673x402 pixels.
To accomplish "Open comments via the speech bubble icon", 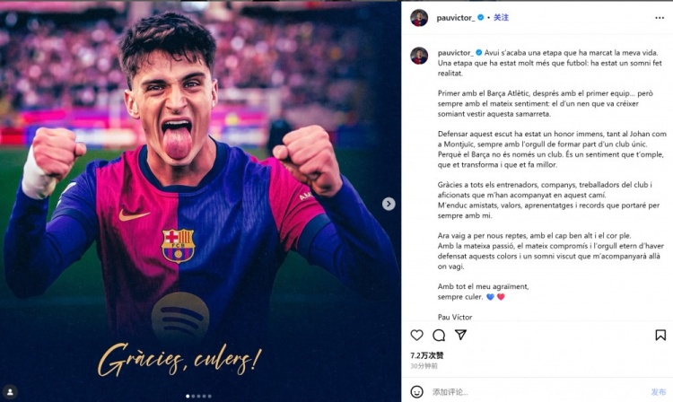I will pyautogui.click(x=439, y=335).
